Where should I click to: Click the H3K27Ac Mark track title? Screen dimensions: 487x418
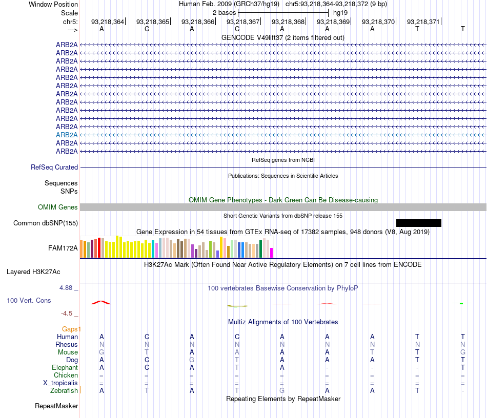click(282, 265)
